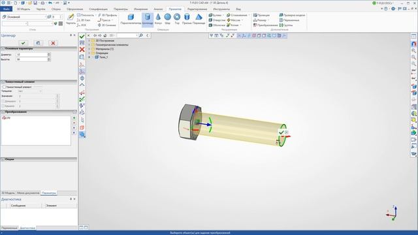Viewport: 418px width, 235px height.
Task: Click the gray color swatch in the Стиль group
Action: point(61,23)
